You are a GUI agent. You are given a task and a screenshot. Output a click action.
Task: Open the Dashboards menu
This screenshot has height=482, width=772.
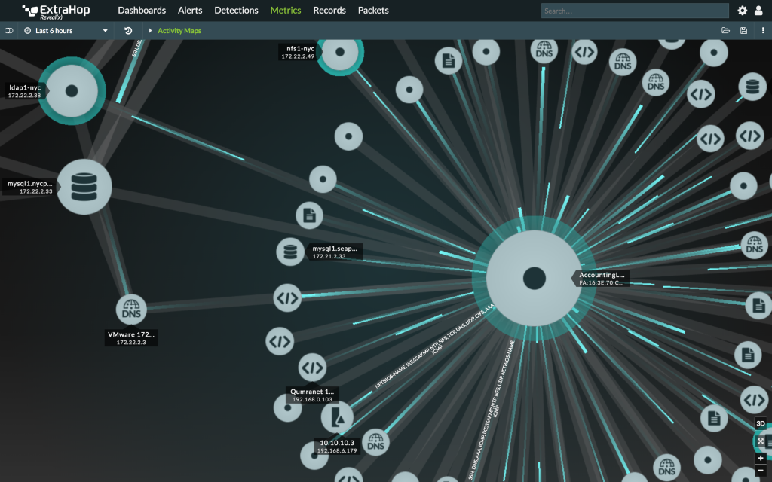[x=142, y=10]
